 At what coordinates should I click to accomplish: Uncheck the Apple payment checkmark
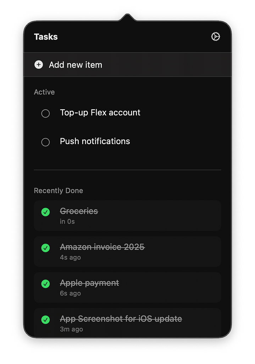point(45,284)
